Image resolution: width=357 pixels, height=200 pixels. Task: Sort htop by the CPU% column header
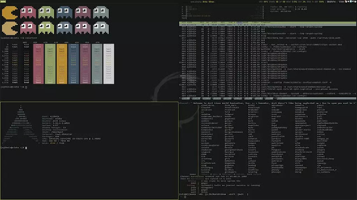[x=239, y=22]
